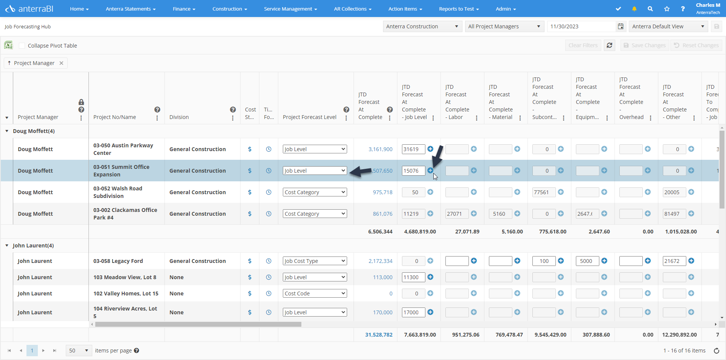Click the dollar icon on Legacy Ford row
This screenshot has width=726, height=360.
coord(250,261)
